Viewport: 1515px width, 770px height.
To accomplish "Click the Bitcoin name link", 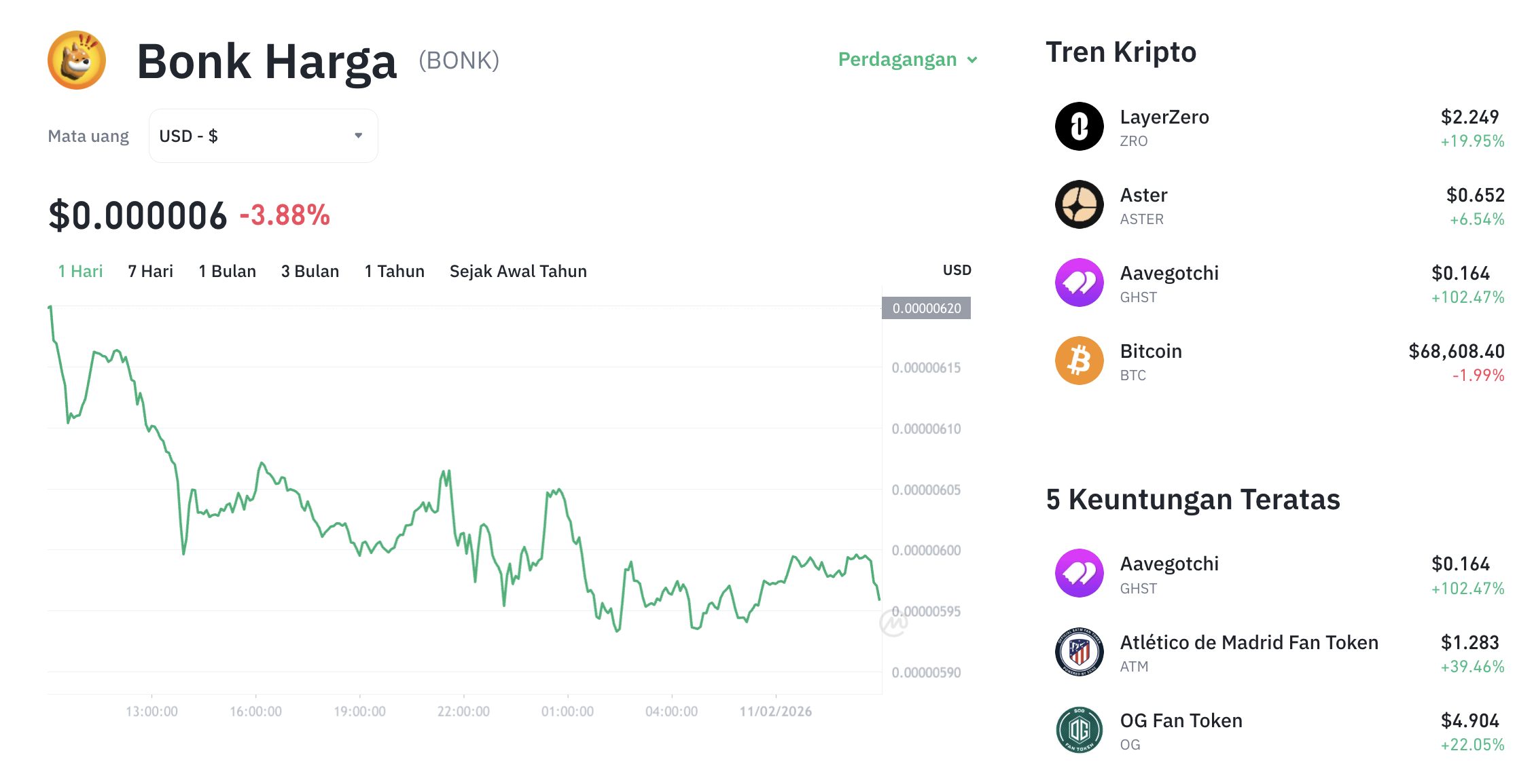I will click(x=1150, y=351).
